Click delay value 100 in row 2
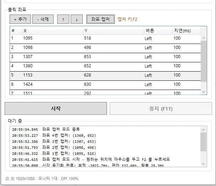Screen dimensions: 216x186 coord(177,47)
